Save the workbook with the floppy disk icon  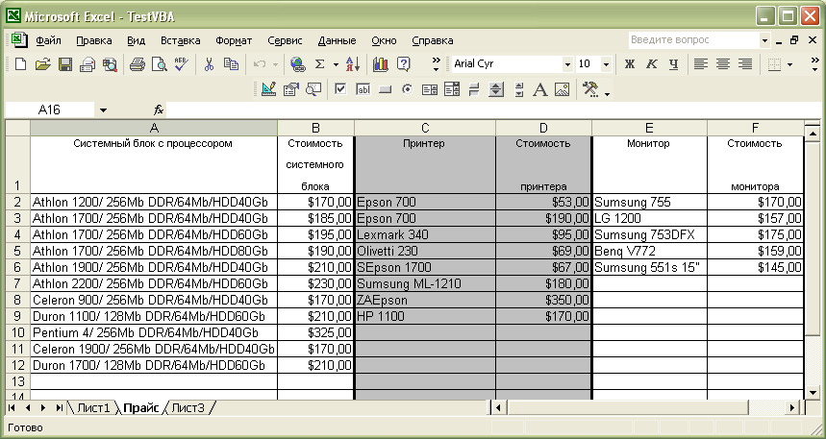click(65, 64)
